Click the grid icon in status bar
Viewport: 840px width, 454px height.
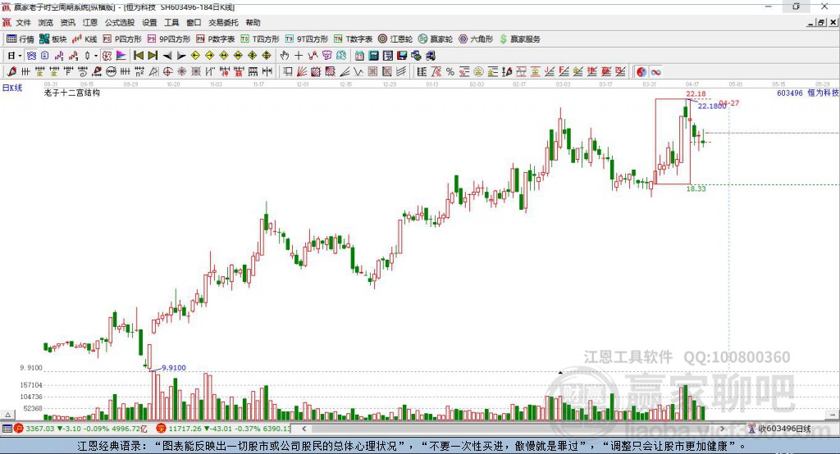point(7,429)
